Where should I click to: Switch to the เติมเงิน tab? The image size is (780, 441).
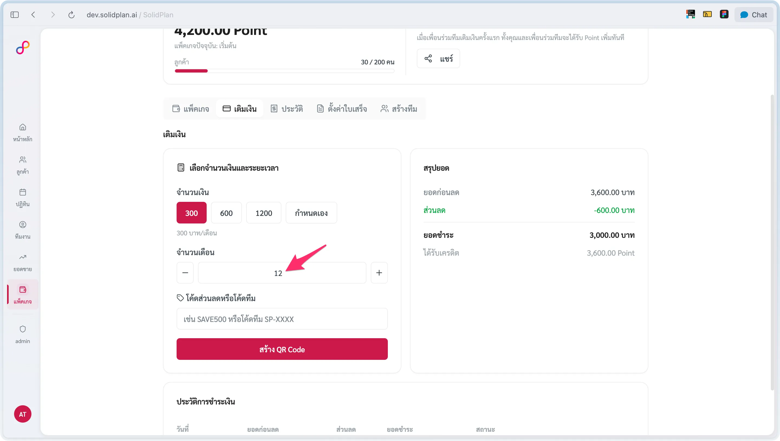click(239, 109)
